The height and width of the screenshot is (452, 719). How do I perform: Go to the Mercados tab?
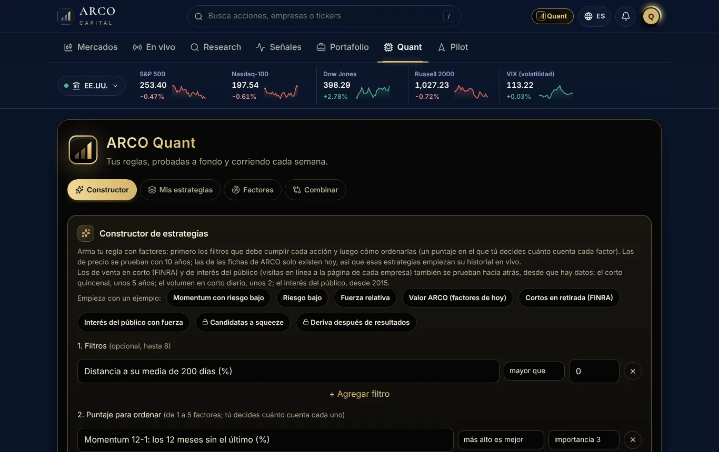[x=91, y=47]
